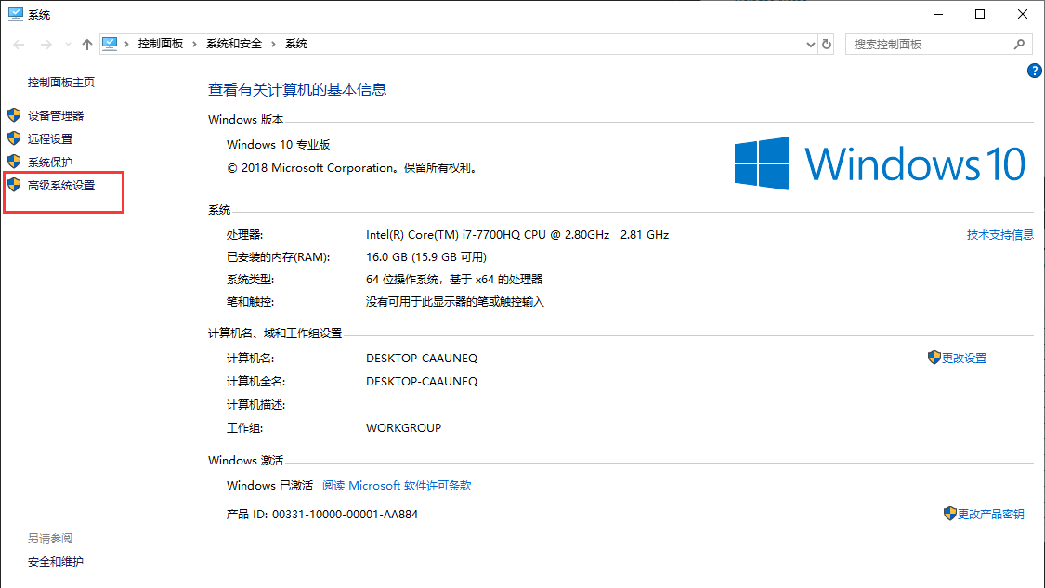Open System protection (系统保护) link
Screen dimensions: 1045x588
(50, 162)
